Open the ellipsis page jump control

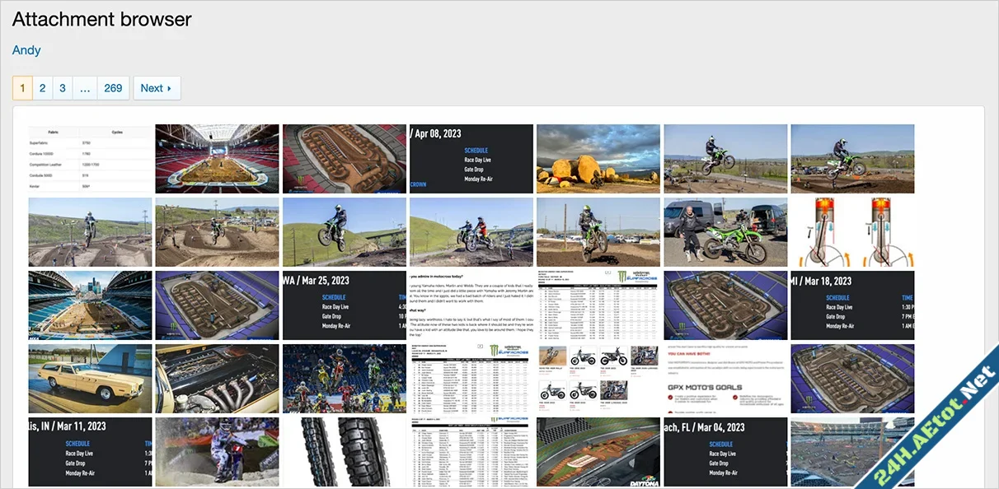tap(85, 87)
